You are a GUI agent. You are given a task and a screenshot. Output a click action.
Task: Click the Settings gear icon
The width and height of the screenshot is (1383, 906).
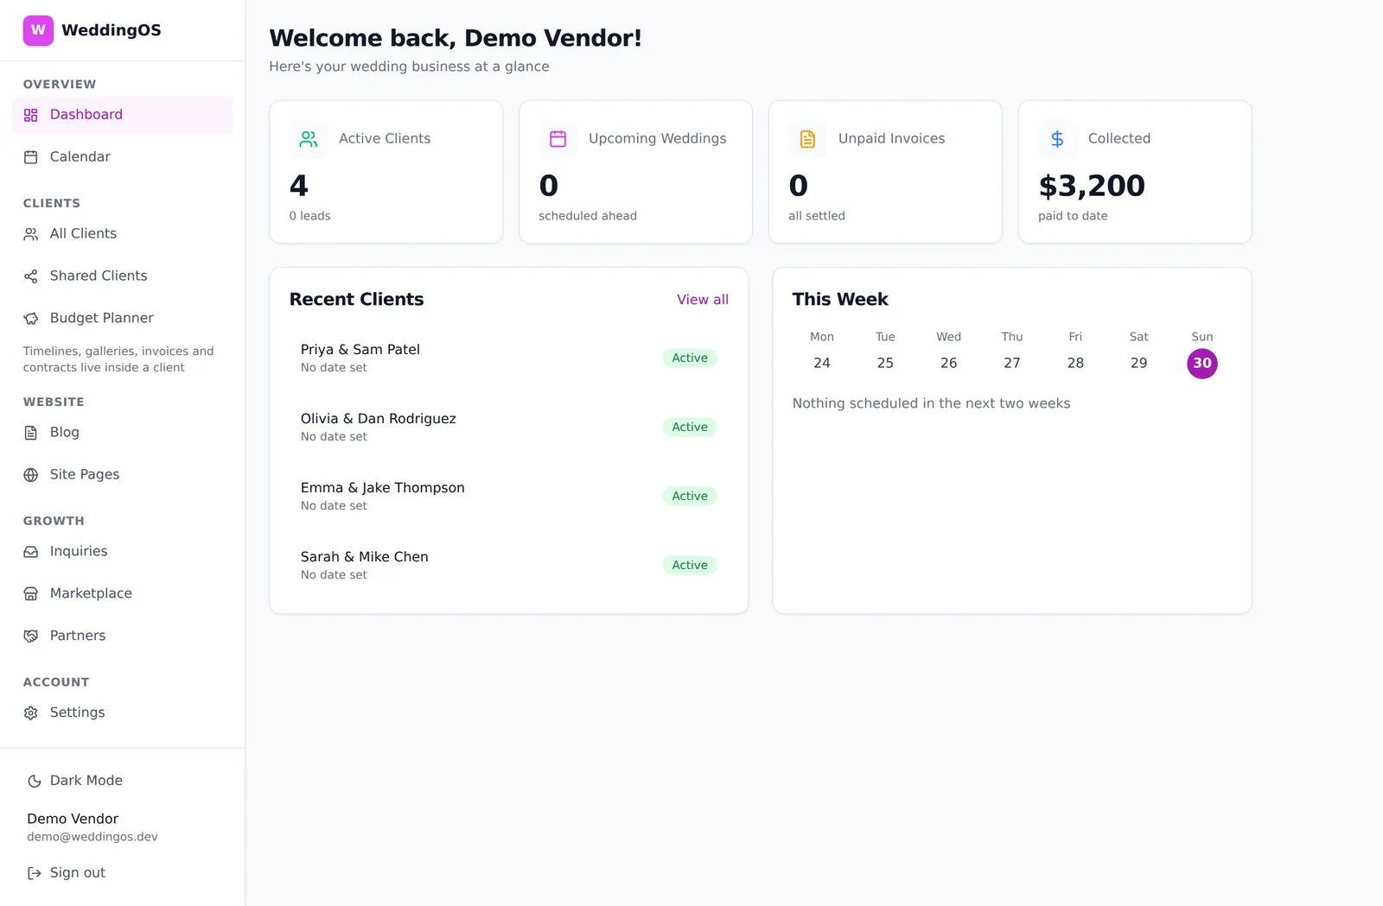click(x=31, y=713)
